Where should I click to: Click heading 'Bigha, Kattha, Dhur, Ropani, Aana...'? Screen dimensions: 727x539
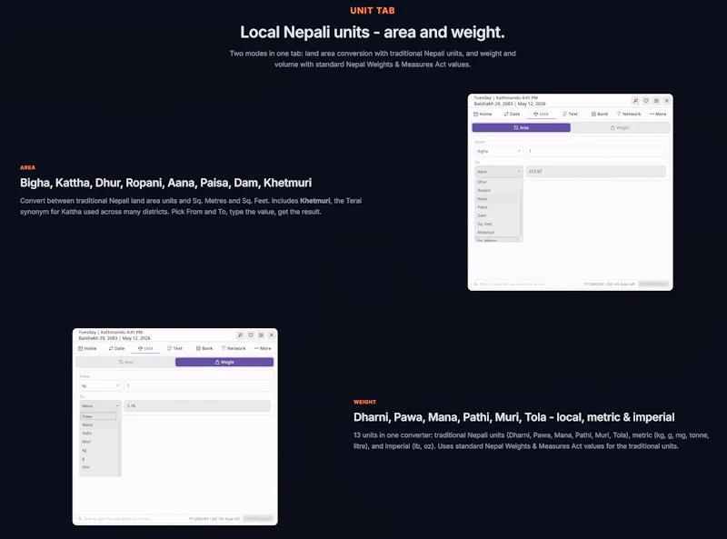click(165, 183)
